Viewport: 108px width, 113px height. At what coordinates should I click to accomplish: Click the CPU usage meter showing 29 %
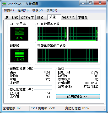19,34
